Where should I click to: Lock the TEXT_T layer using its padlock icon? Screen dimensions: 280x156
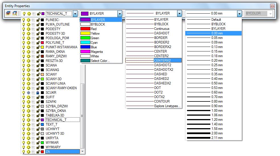[38, 124]
